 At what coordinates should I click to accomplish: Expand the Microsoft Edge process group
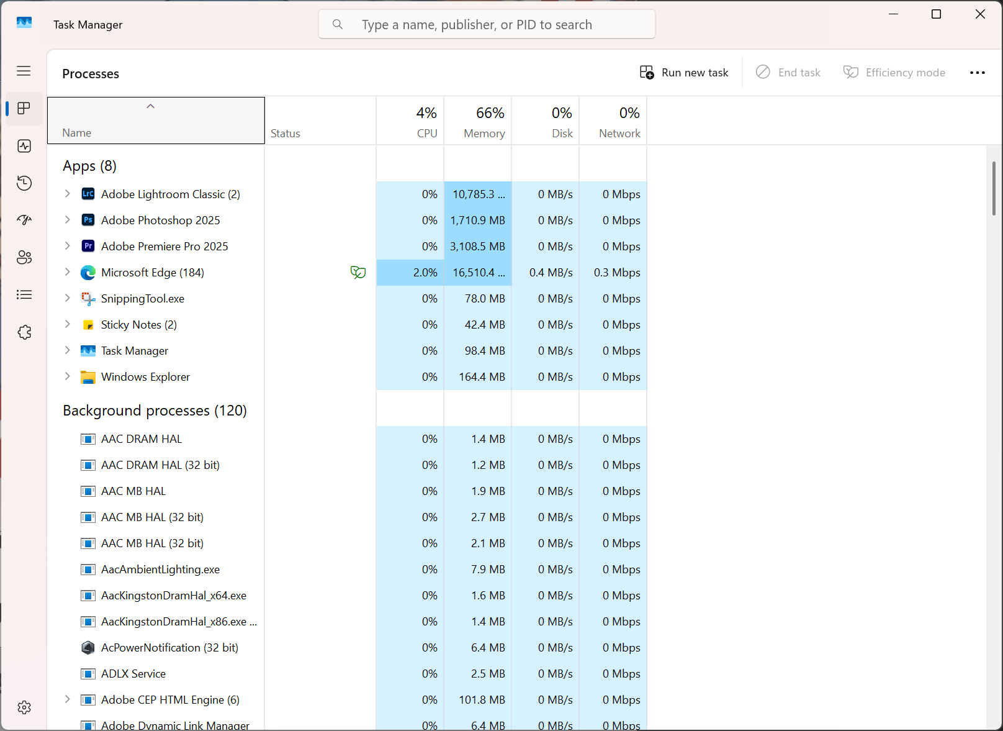(68, 272)
